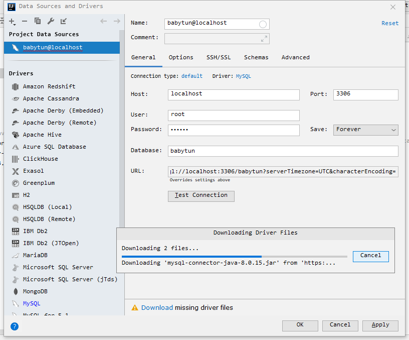
Task: Select the HSQLDB (Remote) driver icon
Action: 16,219
